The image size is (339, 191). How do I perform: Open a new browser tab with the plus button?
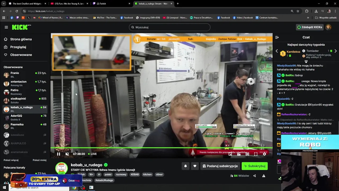click(178, 4)
